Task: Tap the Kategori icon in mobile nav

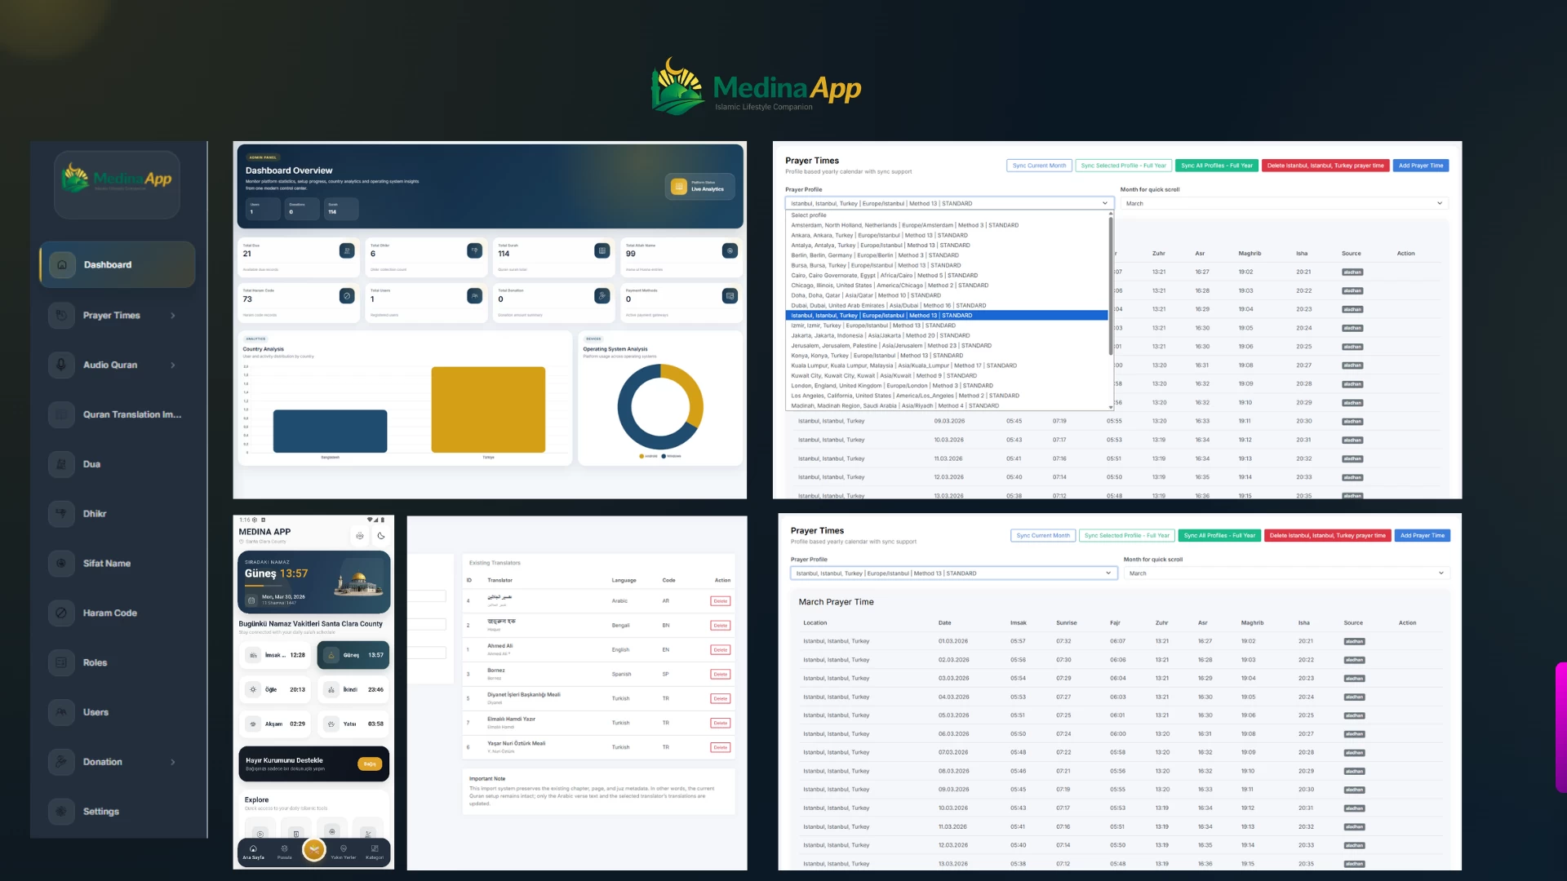Action: click(x=375, y=849)
